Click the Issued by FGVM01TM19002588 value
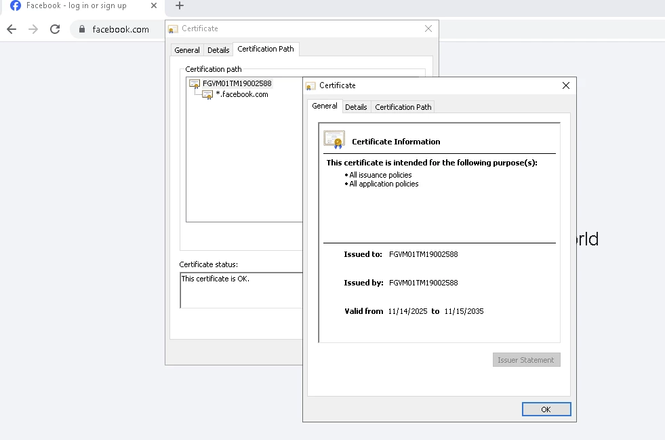This screenshot has width=665, height=440. [x=423, y=283]
